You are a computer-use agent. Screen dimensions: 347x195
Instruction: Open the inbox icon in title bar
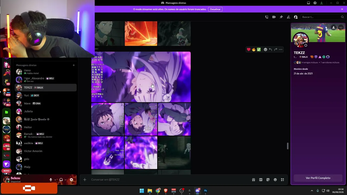pyautogui.click(x=309, y=3)
